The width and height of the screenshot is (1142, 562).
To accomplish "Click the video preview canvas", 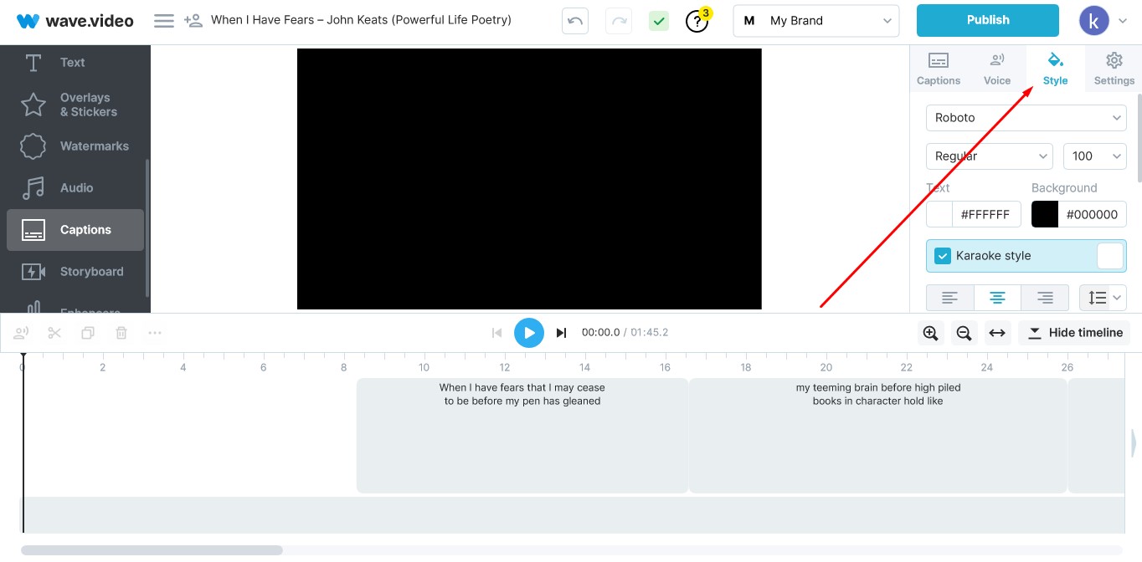I will pos(529,179).
